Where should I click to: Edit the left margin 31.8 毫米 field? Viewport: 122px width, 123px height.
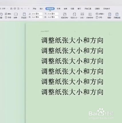click(37, 17)
